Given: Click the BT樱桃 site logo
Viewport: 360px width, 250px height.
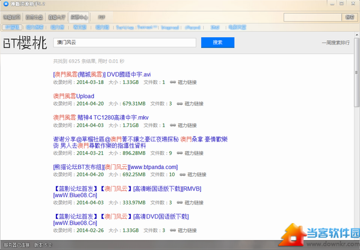Looking at the screenshot, I should click(x=24, y=43).
